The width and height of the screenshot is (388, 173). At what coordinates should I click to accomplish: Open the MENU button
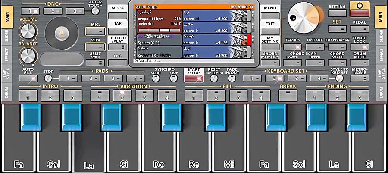click(x=270, y=16)
